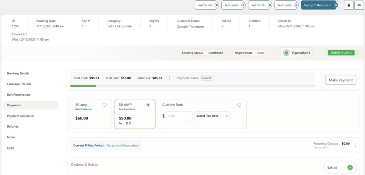Open the Booking Status Confirmed selector

(x=216, y=53)
